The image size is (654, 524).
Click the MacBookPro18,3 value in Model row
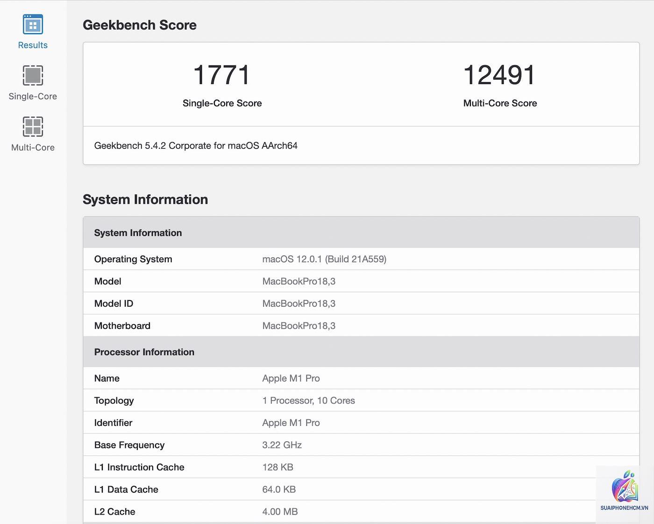point(299,281)
